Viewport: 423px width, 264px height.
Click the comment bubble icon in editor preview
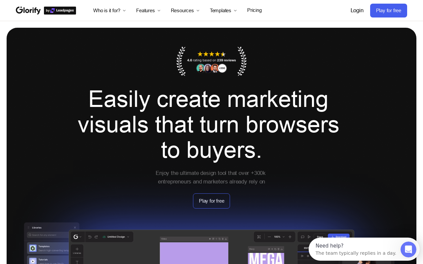click(x=302, y=237)
